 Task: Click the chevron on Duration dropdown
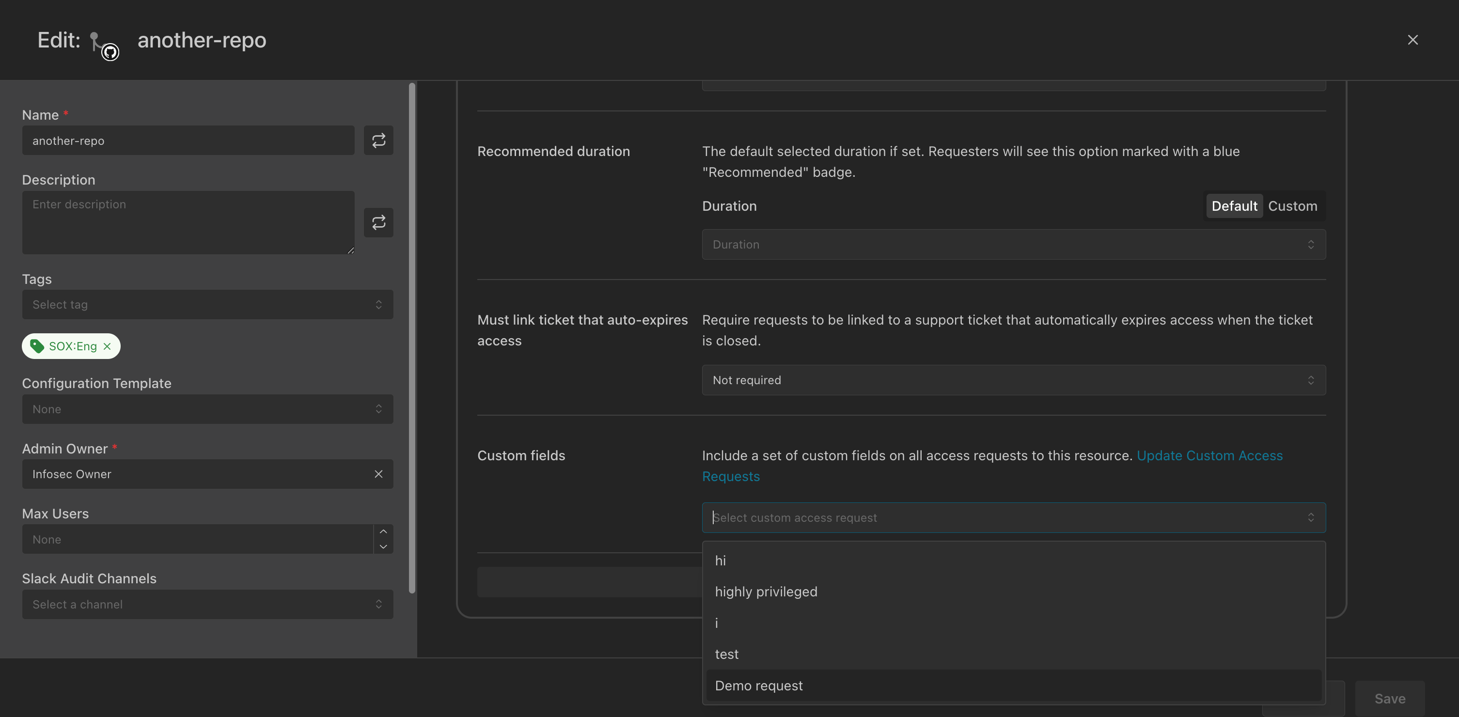pos(1311,244)
